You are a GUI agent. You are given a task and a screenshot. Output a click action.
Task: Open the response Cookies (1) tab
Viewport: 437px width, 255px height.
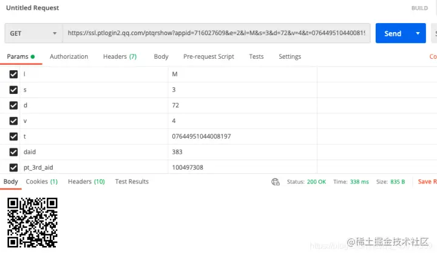pyautogui.click(x=42, y=182)
